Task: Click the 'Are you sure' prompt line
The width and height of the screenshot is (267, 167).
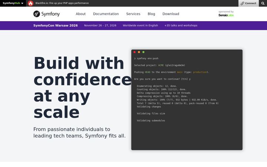Action: pyautogui.click(x=162, y=79)
